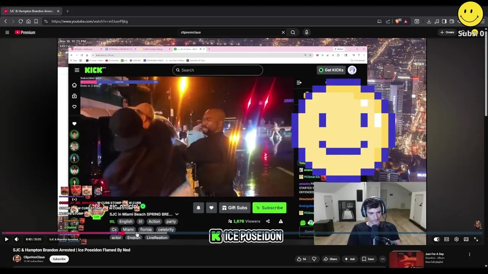The height and width of the screenshot is (274, 488).
Task: Dislike the video
Action: point(314,259)
